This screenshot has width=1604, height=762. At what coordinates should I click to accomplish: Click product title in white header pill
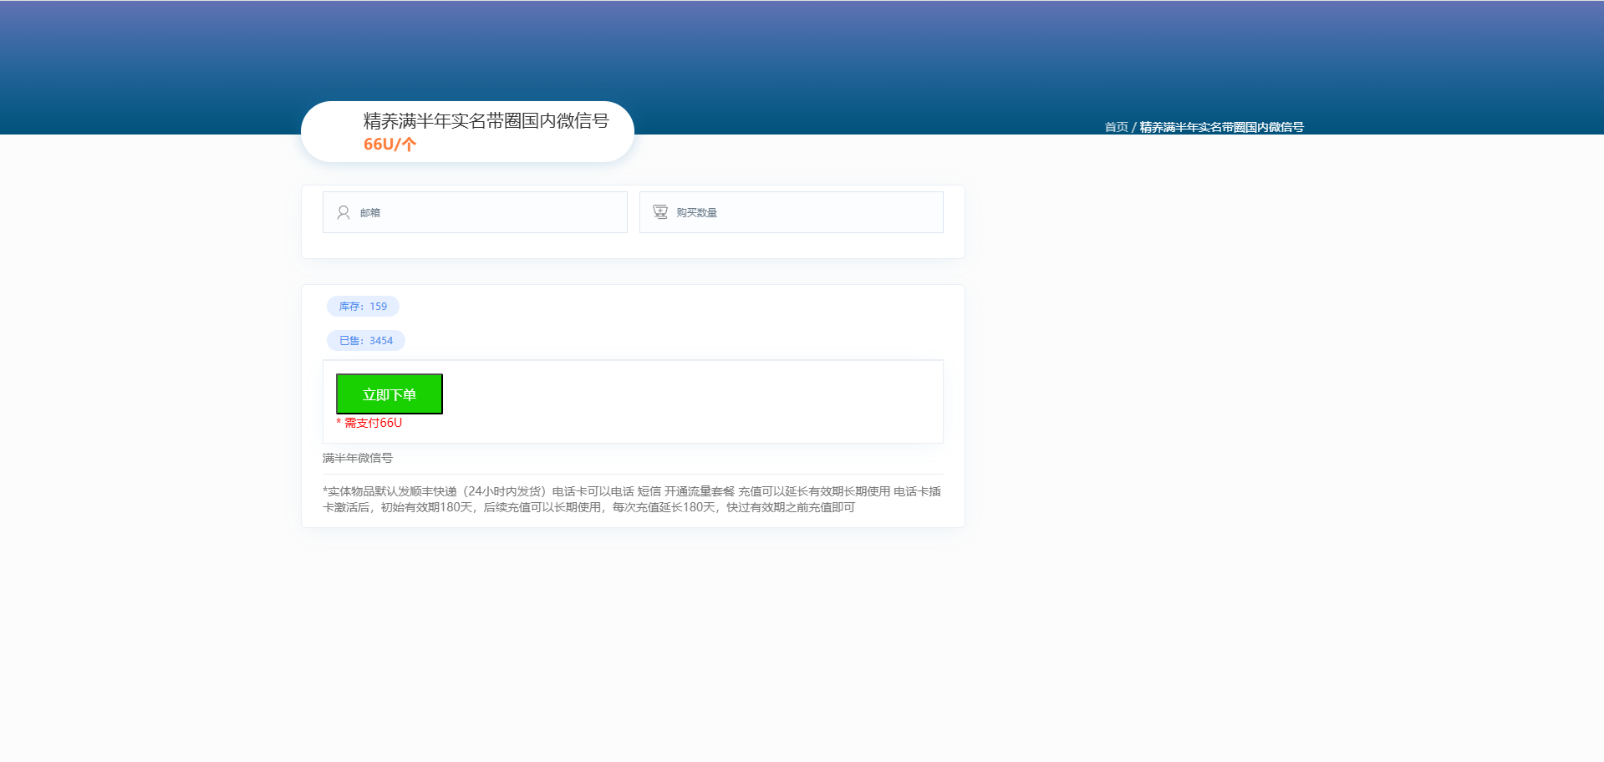[486, 121]
